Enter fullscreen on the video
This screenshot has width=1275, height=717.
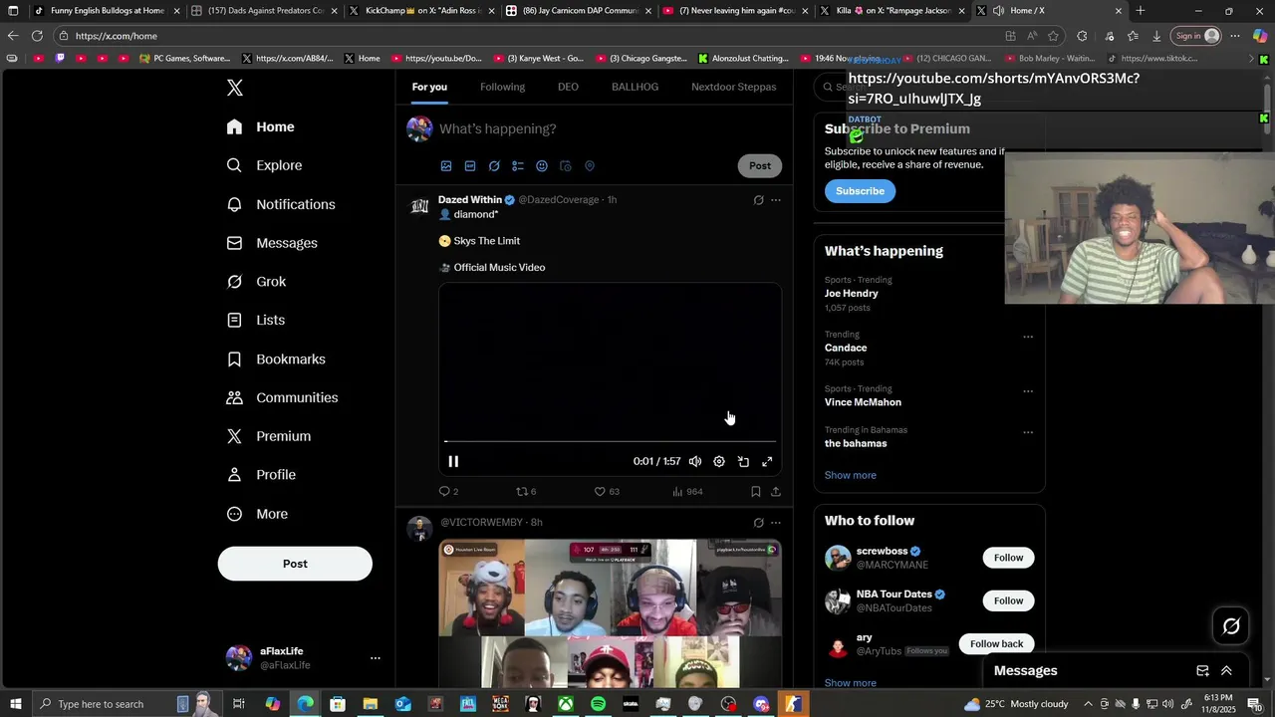pos(767,462)
